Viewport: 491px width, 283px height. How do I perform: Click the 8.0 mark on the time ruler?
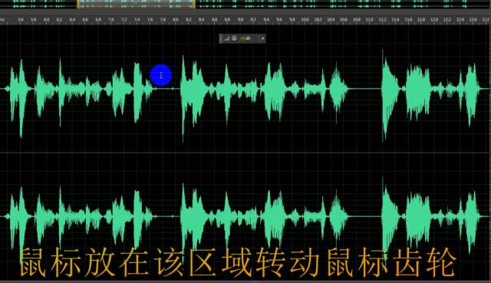point(176,19)
